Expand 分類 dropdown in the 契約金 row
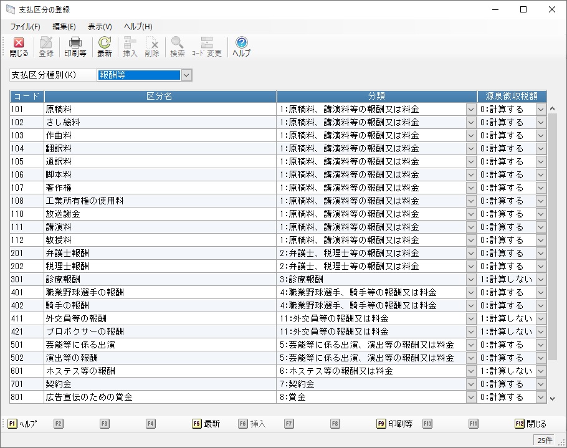The height and width of the screenshot is (448, 567). pos(471,384)
